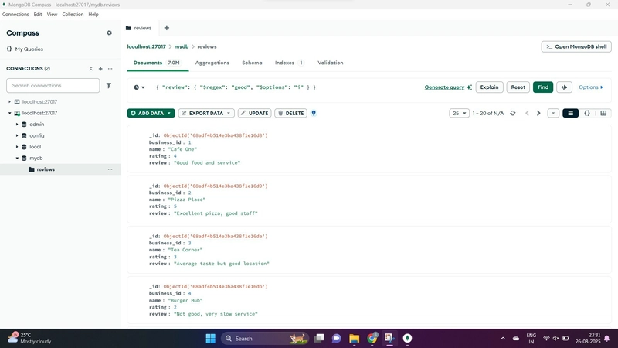618x348 pixels.
Task: Open the Collection menu
Action: pyautogui.click(x=73, y=14)
